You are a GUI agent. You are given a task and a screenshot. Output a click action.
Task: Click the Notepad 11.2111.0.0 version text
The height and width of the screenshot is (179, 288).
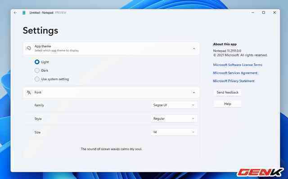227,51
